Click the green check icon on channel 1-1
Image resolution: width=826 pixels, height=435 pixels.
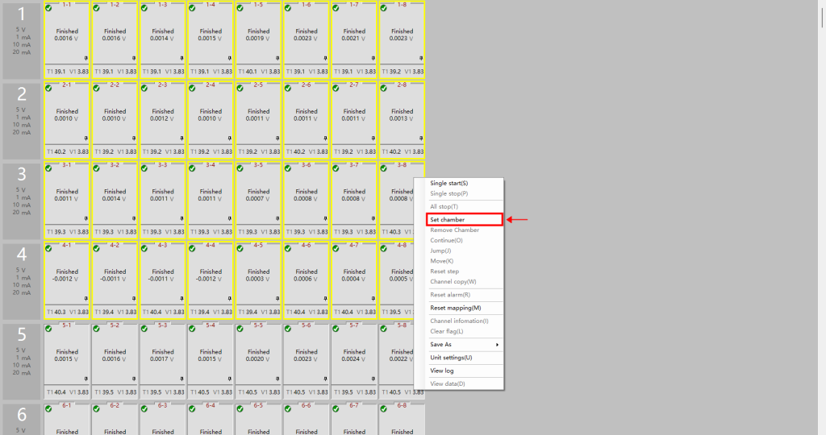(x=49, y=7)
